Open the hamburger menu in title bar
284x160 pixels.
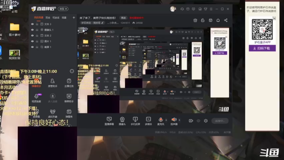click(x=211, y=9)
